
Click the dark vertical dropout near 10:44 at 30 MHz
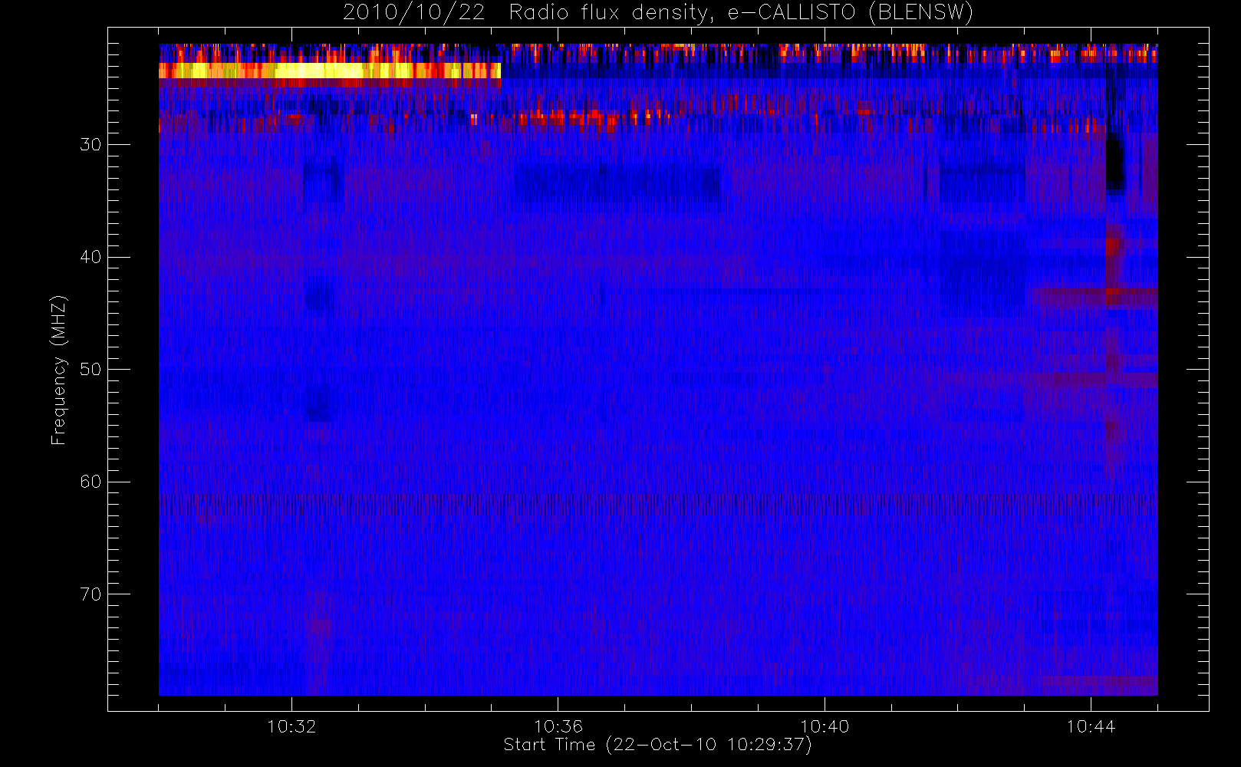point(1115,163)
